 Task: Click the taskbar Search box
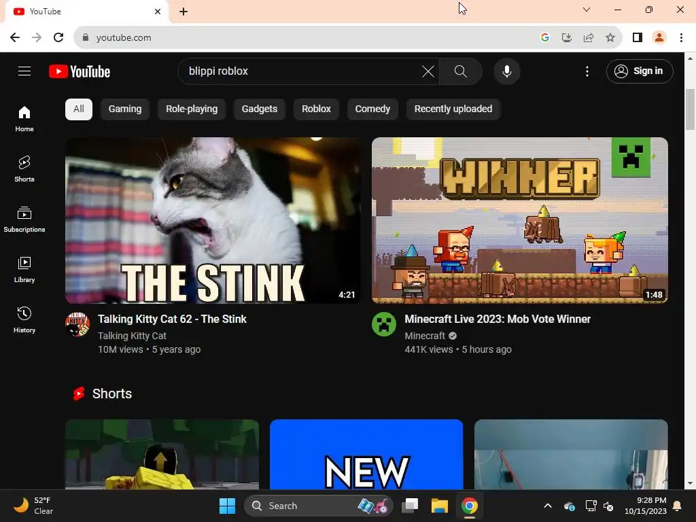(318, 506)
